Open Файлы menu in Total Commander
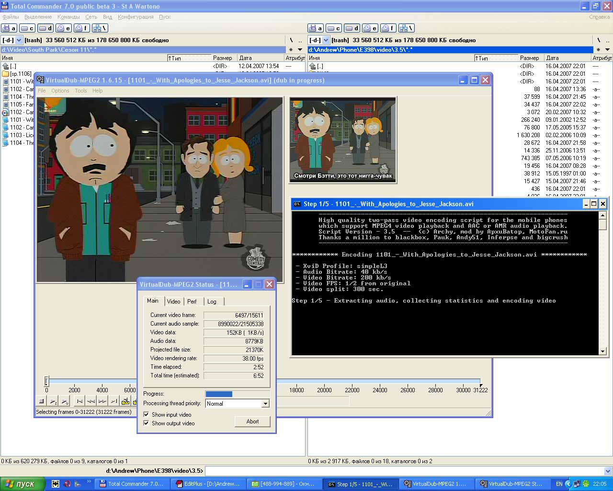The height and width of the screenshot is (491, 613). click(x=11, y=17)
